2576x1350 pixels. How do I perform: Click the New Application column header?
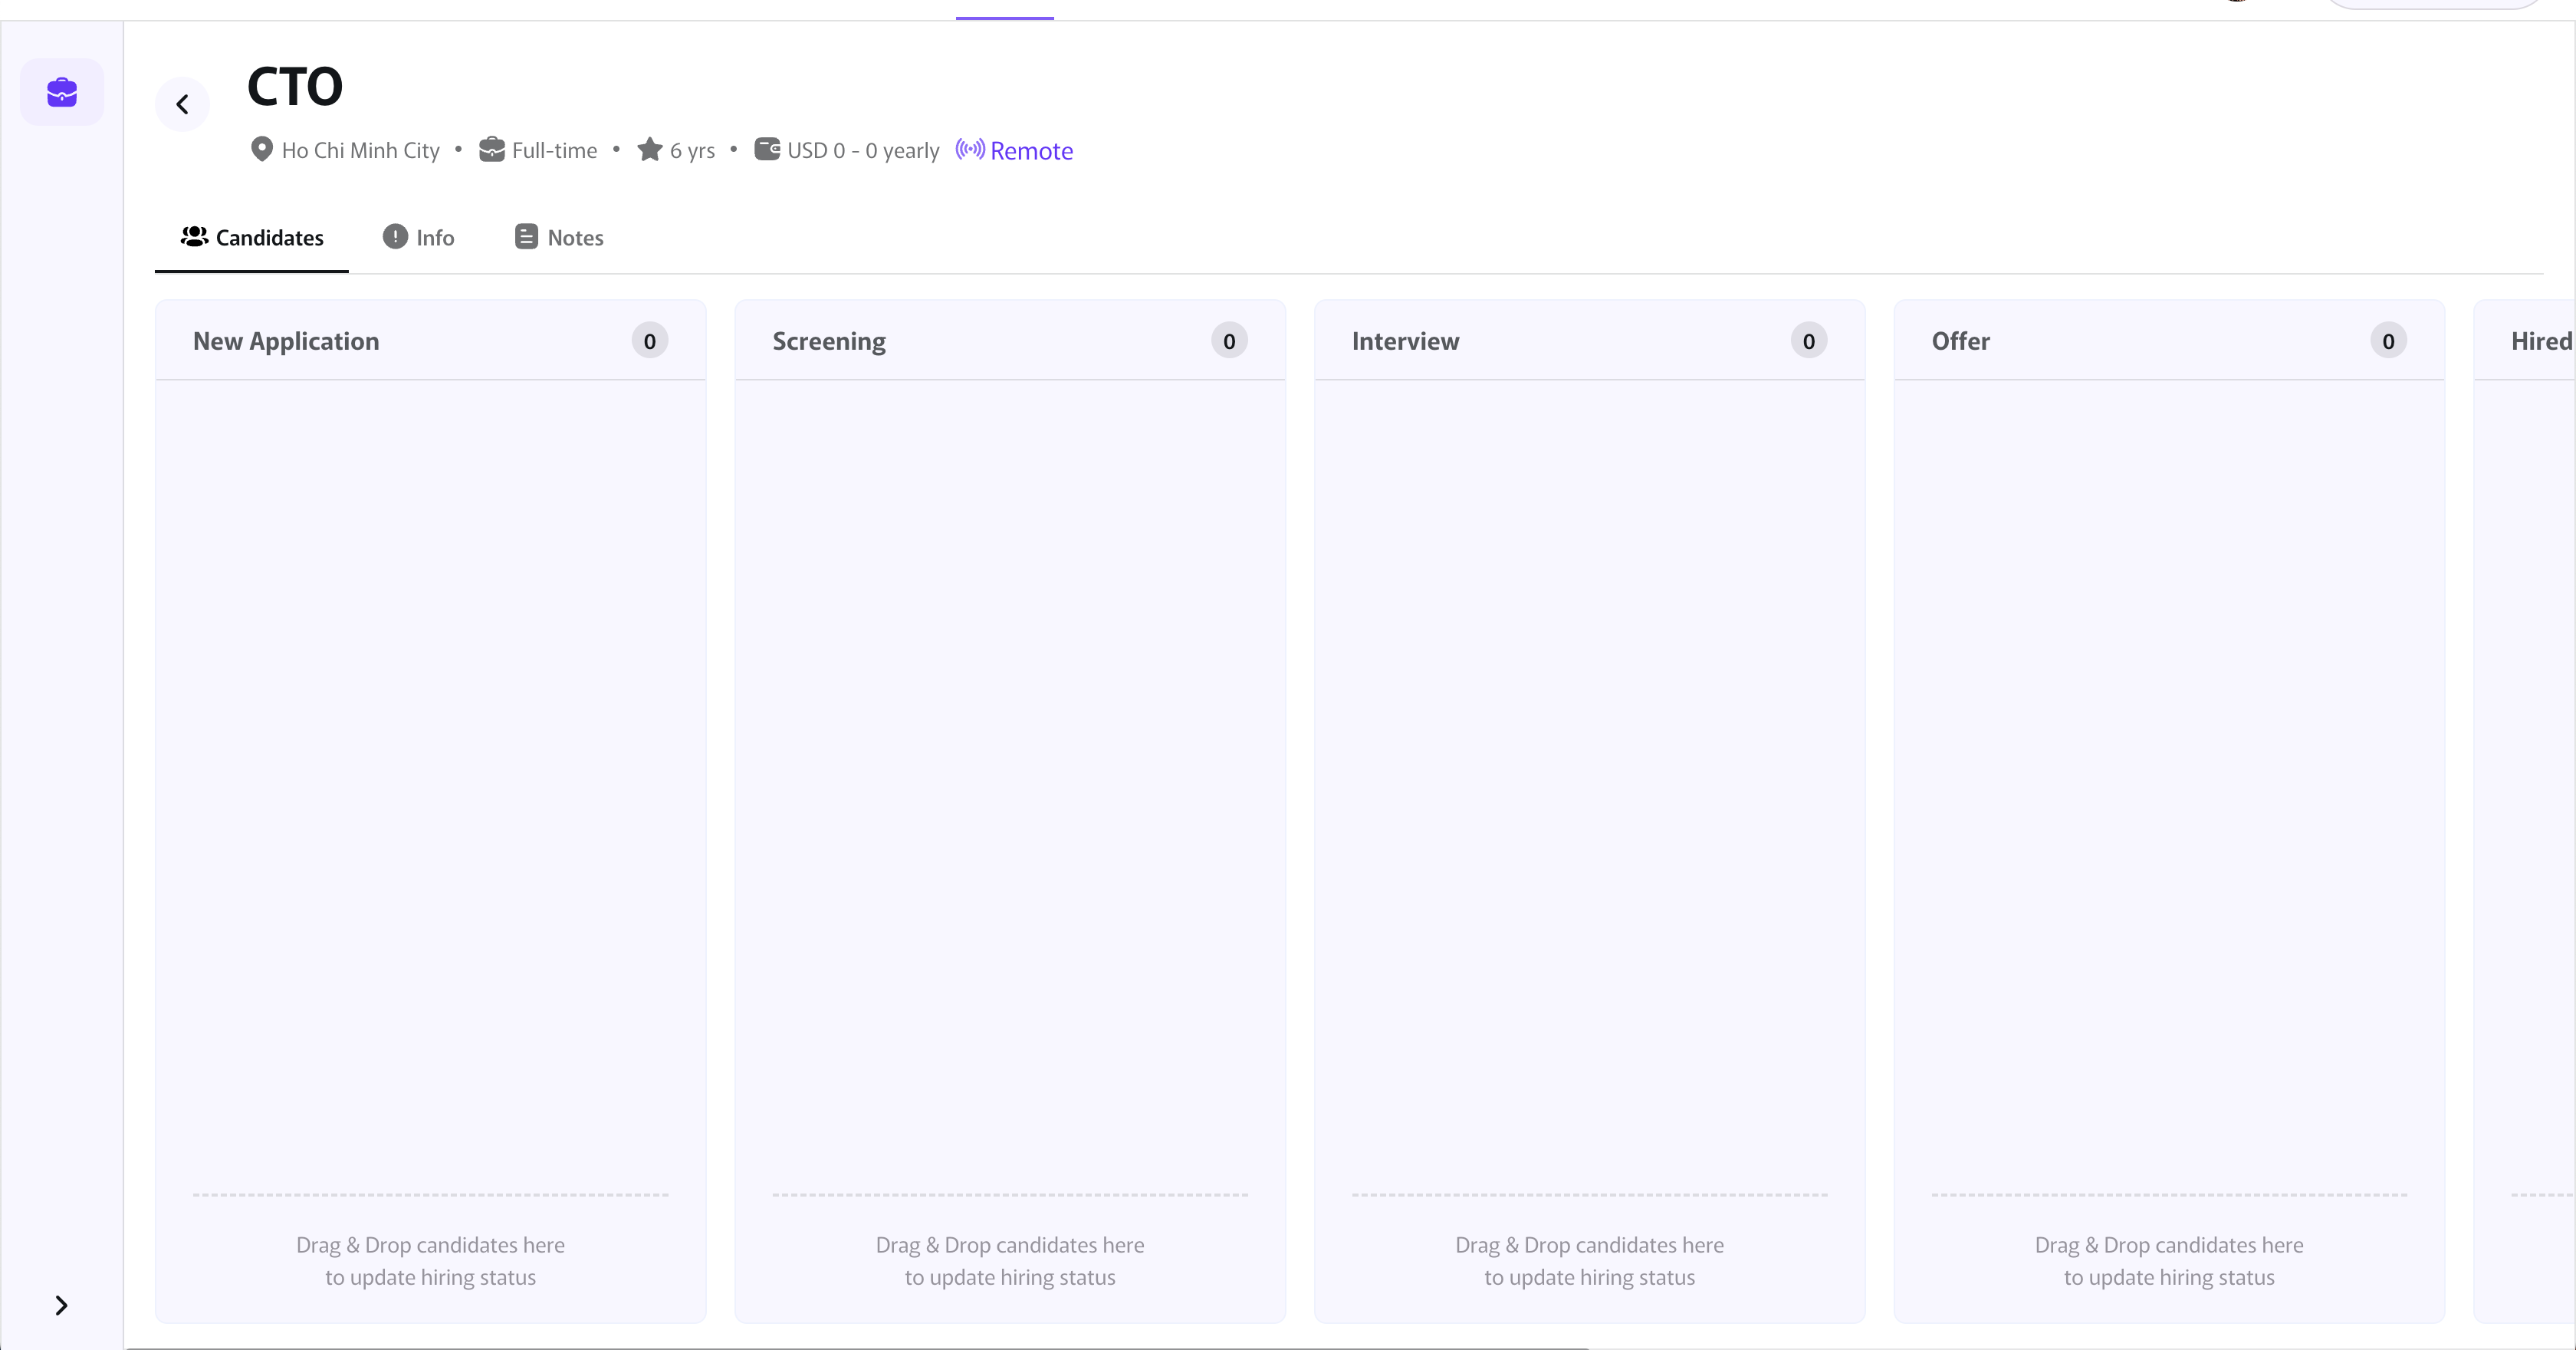(x=286, y=341)
